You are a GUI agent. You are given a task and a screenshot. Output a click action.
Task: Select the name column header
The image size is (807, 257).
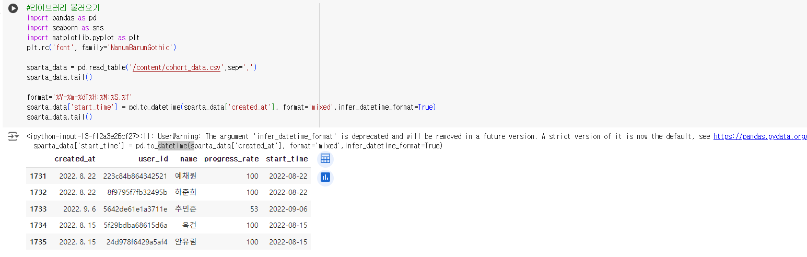click(x=188, y=159)
